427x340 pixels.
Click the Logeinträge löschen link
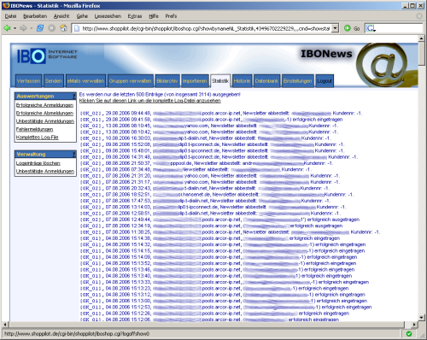coord(38,163)
